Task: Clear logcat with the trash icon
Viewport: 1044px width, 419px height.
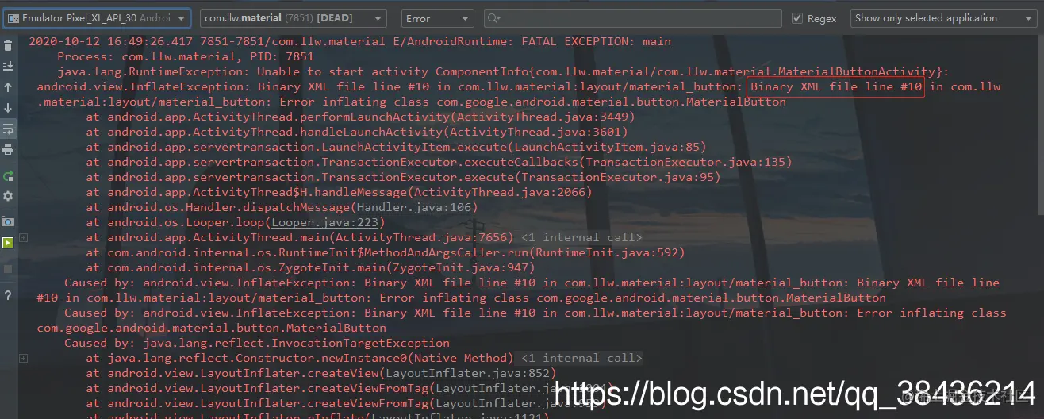Action: click(8, 46)
